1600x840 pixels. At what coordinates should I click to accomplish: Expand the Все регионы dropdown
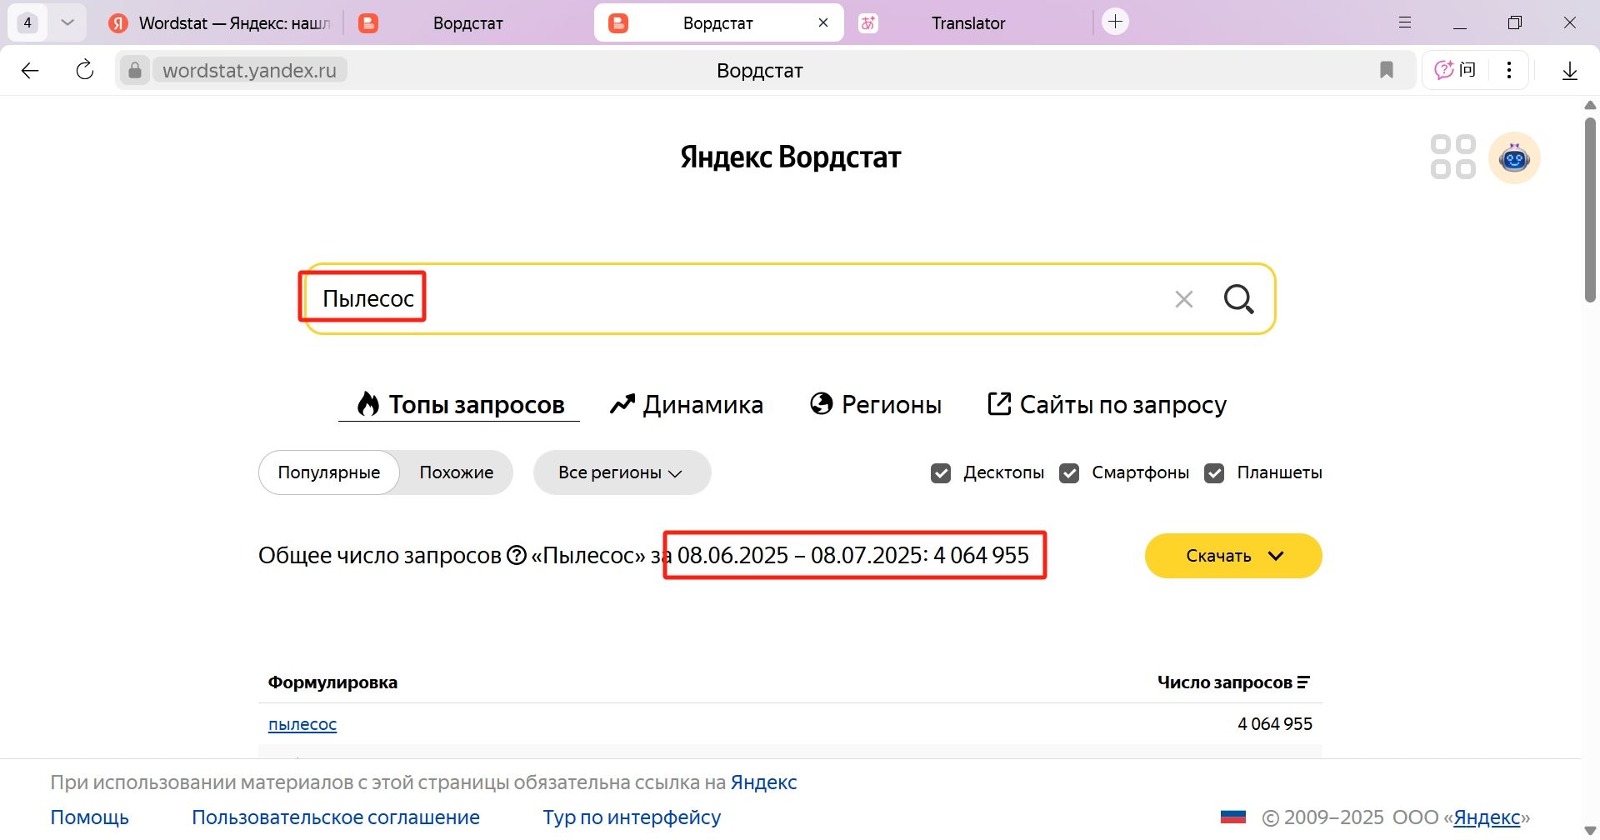pyautogui.click(x=622, y=472)
